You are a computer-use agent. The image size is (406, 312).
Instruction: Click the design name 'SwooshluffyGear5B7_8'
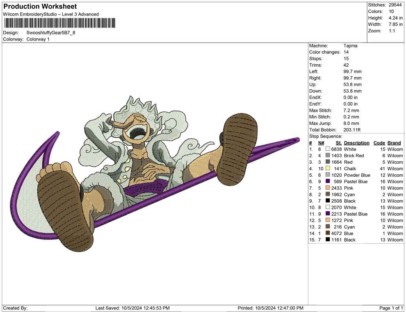(x=51, y=33)
